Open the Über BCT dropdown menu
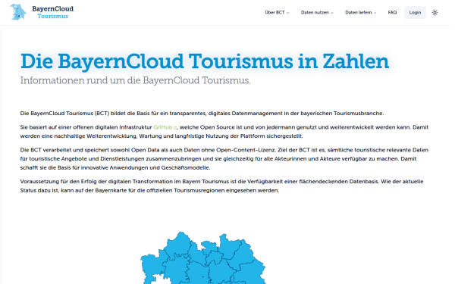This screenshot has width=455, height=284. [277, 12]
